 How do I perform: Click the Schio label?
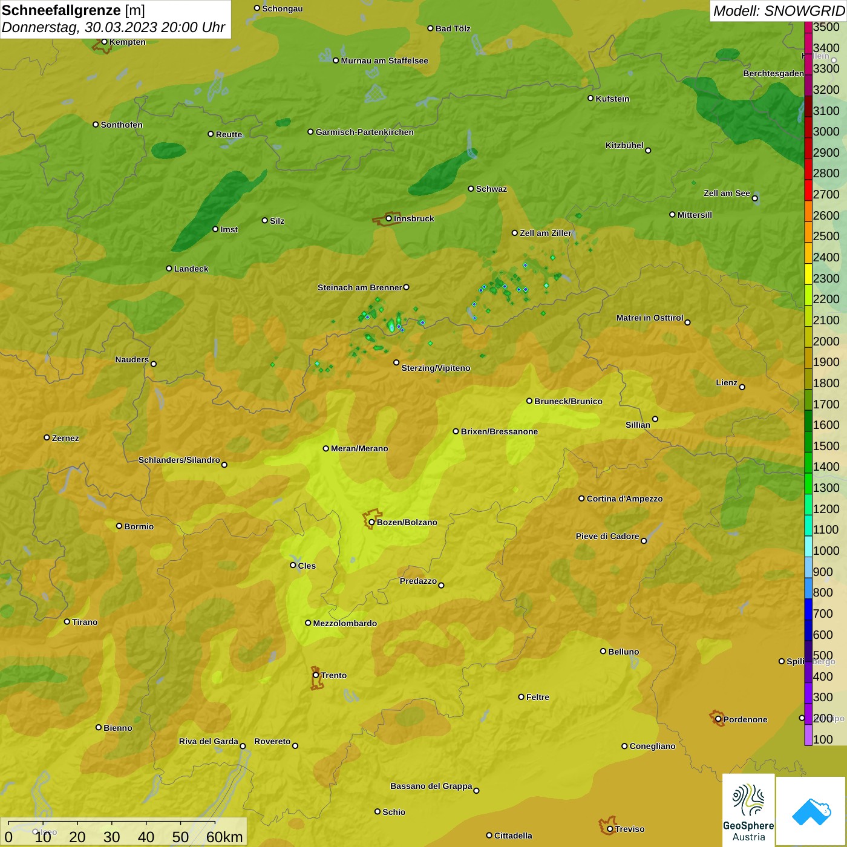[x=394, y=812]
